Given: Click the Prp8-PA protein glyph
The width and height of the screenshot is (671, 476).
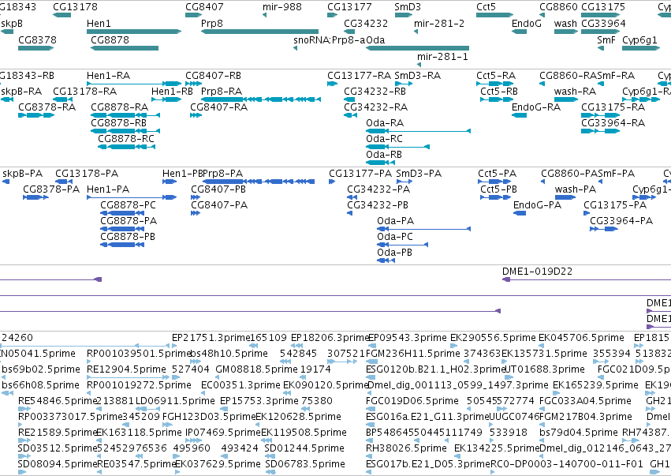Looking at the screenshot, I should pos(259,182).
